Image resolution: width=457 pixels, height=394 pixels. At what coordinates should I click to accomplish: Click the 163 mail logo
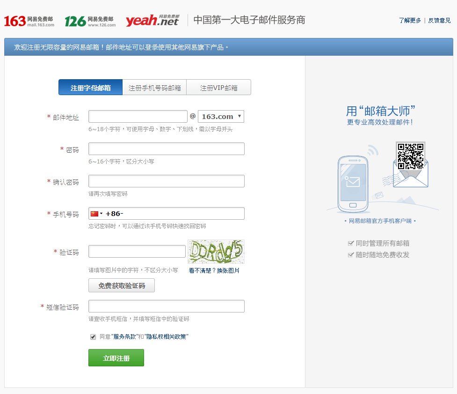click(29, 21)
